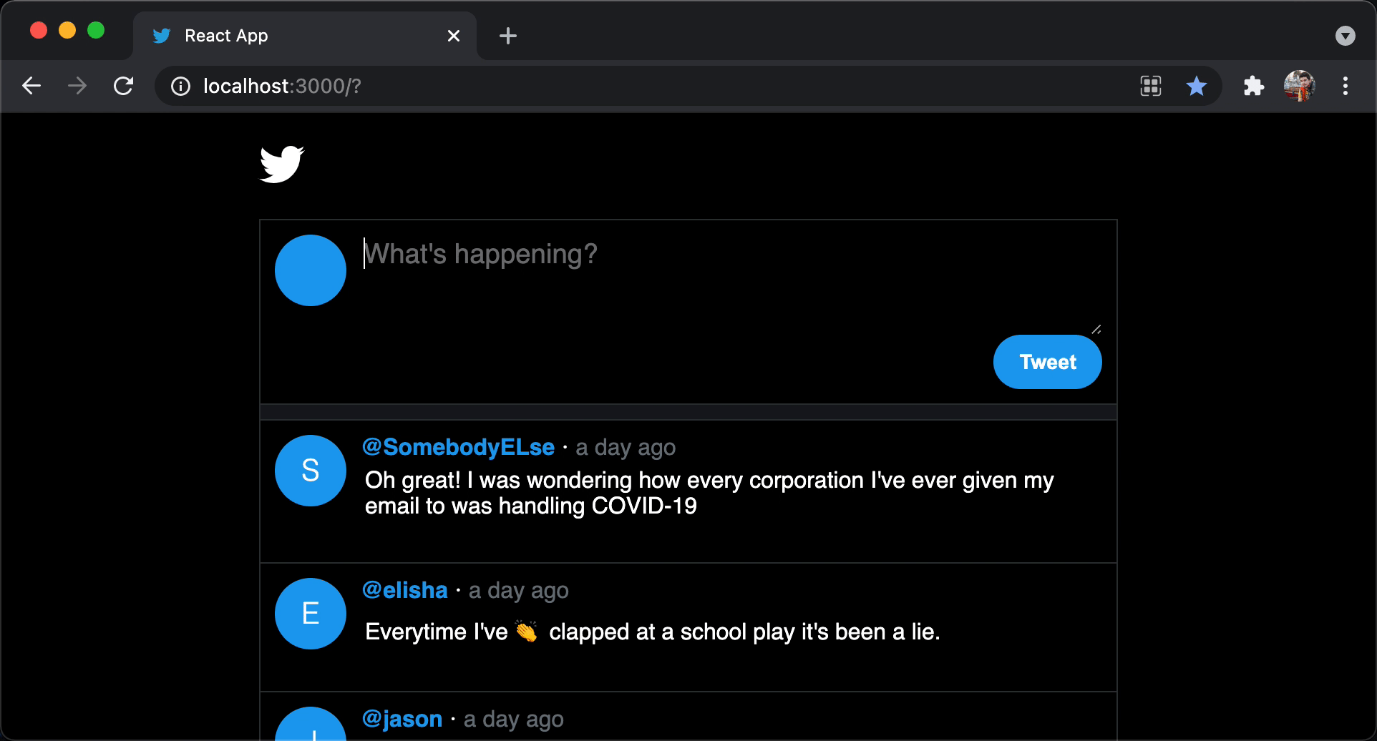
Task: Open the browser extensions puzzle icon
Action: [1253, 86]
